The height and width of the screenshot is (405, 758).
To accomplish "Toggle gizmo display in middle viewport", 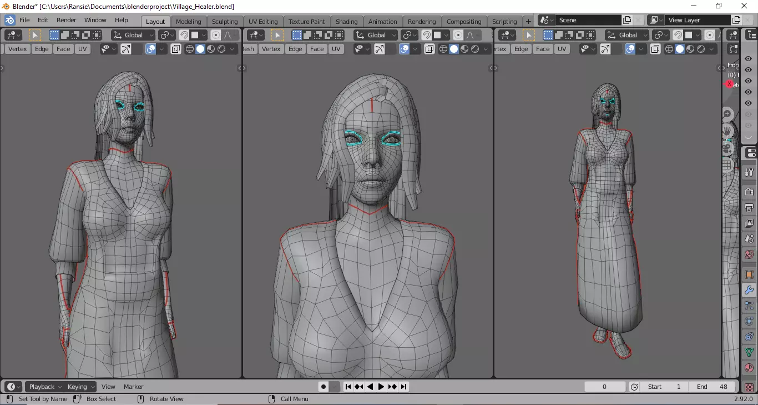I will [x=380, y=49].
